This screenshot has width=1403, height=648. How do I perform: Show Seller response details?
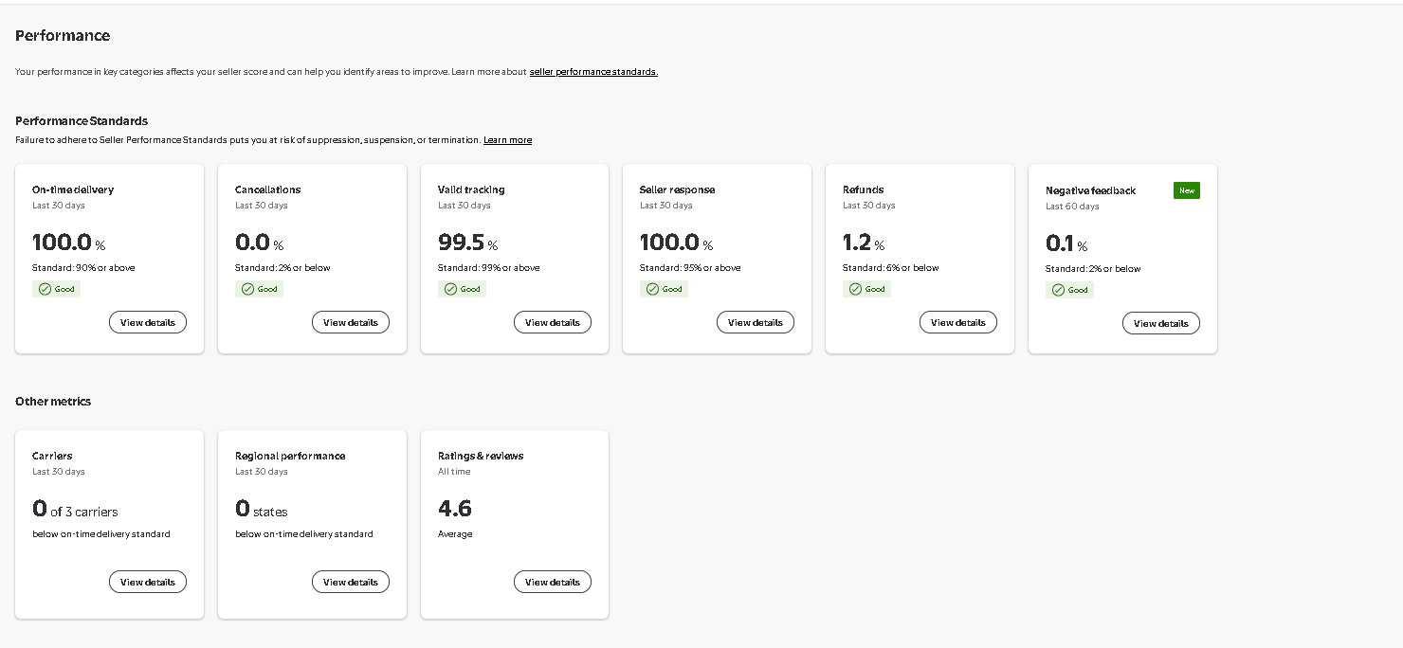coord(755,322)
